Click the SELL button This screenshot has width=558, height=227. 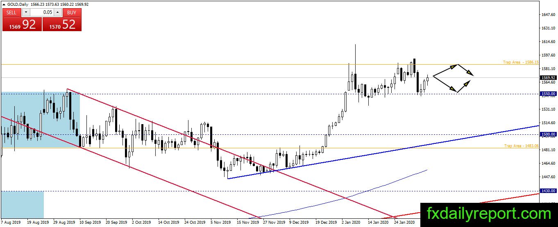(11, 12)
